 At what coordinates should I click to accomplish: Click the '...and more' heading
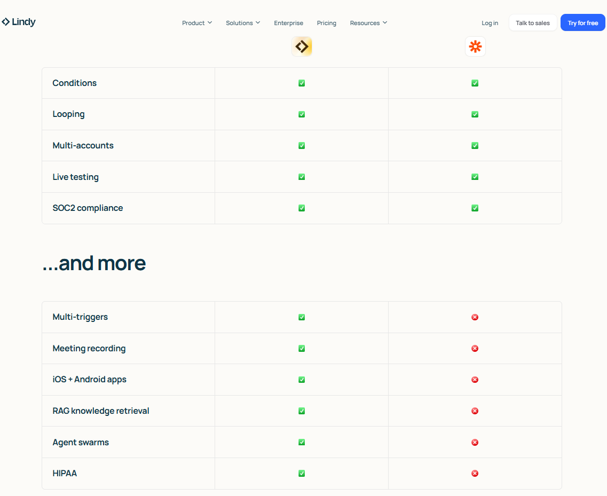click(x=93, y=263)
